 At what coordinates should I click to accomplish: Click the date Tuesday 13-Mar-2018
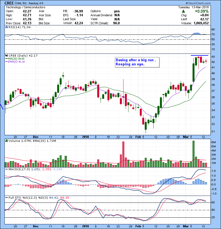tap(193, 7)
